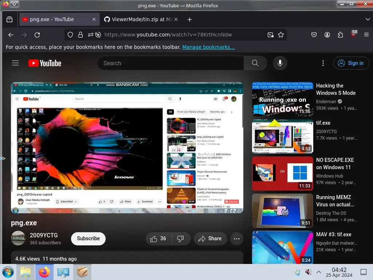Dislike this png.exe video
373x280 pixels.
point(181,238)
